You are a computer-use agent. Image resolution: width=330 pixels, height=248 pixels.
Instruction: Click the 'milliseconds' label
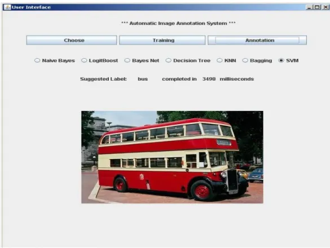tap(237, 79)
